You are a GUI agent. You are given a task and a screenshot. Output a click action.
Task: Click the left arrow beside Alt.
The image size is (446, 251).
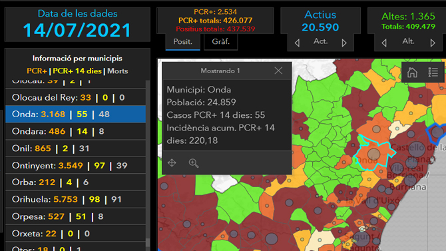point(384,43)
